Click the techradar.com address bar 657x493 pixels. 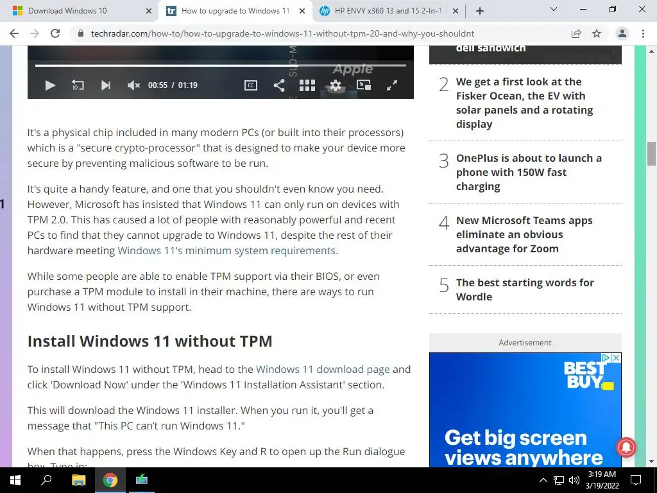click(x=282, y=33)
